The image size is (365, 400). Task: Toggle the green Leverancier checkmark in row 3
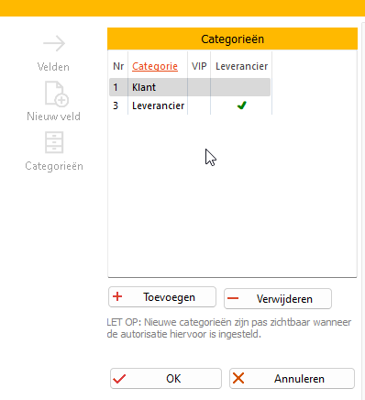tap(241, 106)
